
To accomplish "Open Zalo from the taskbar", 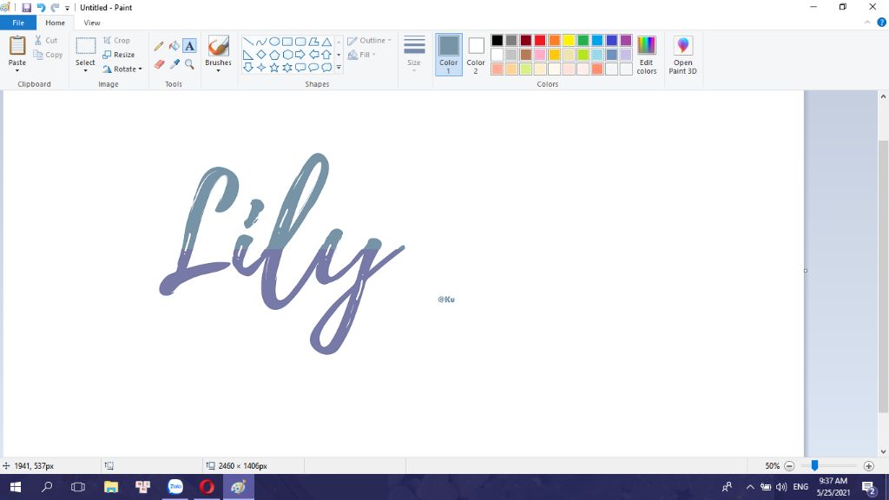I will click(x=175, y=487).
